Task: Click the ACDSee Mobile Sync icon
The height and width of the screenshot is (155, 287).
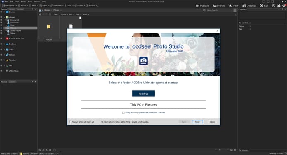Action: (x=7, y=39)
